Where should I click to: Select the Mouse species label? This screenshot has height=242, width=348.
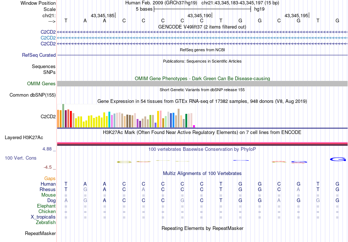tap(48, 195)
